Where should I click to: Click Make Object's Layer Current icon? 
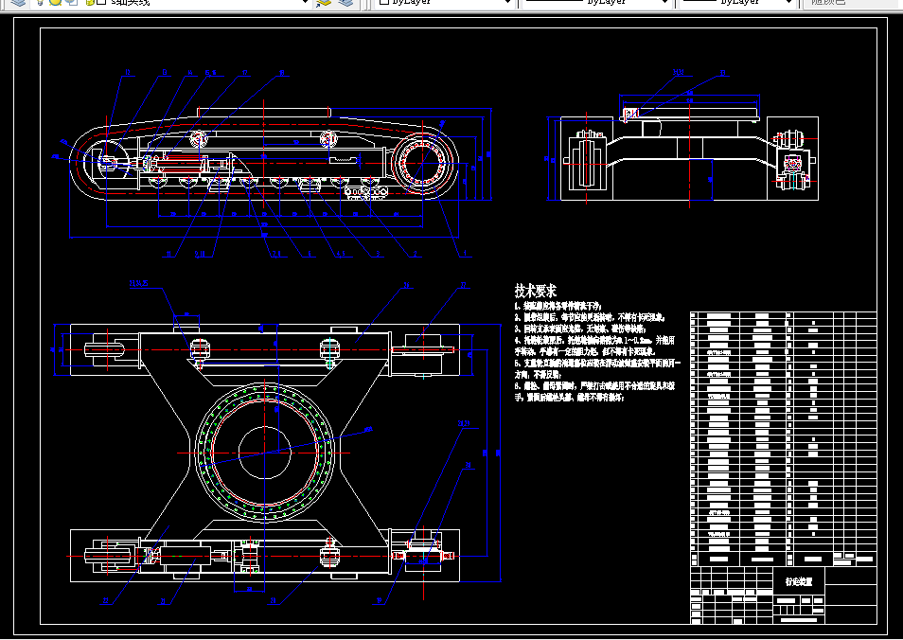(x=325, y=2)
